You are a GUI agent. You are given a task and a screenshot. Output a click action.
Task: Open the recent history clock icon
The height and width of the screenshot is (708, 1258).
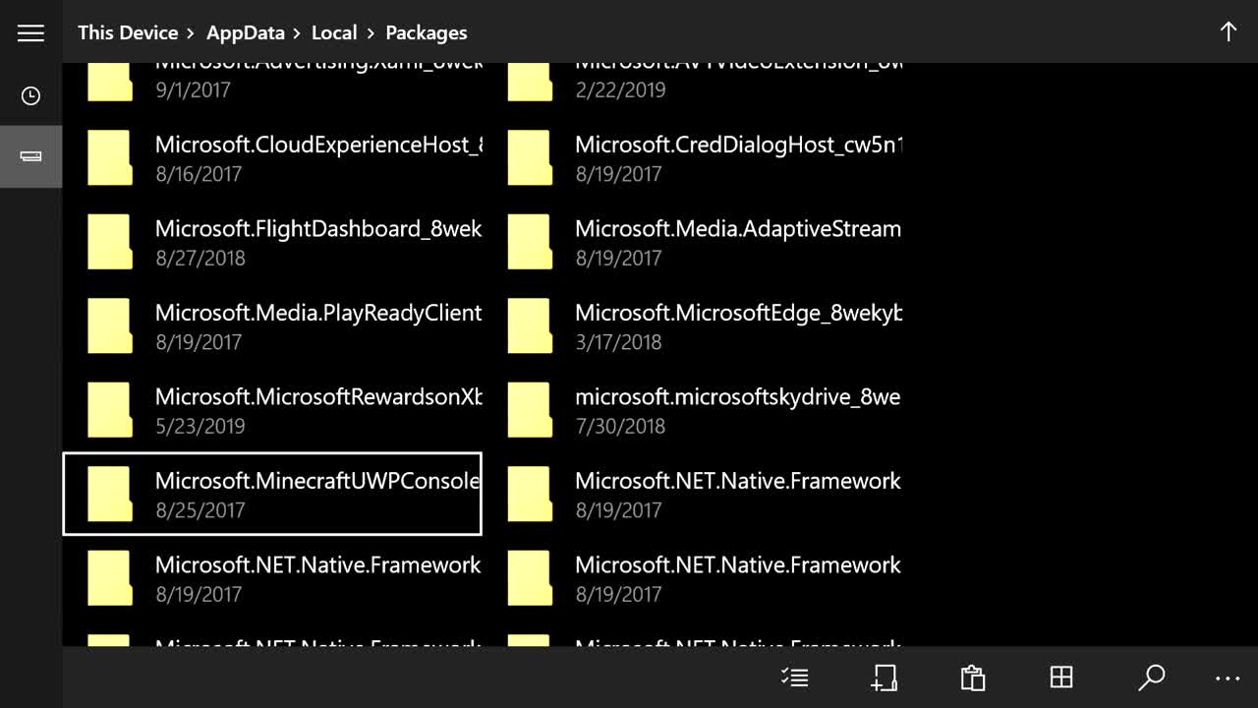(x=30, y=95)
